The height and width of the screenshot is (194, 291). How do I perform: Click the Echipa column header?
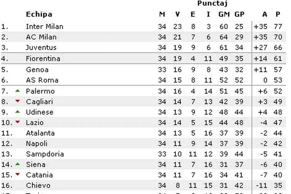pyautogui.click(x=39, y=14)
